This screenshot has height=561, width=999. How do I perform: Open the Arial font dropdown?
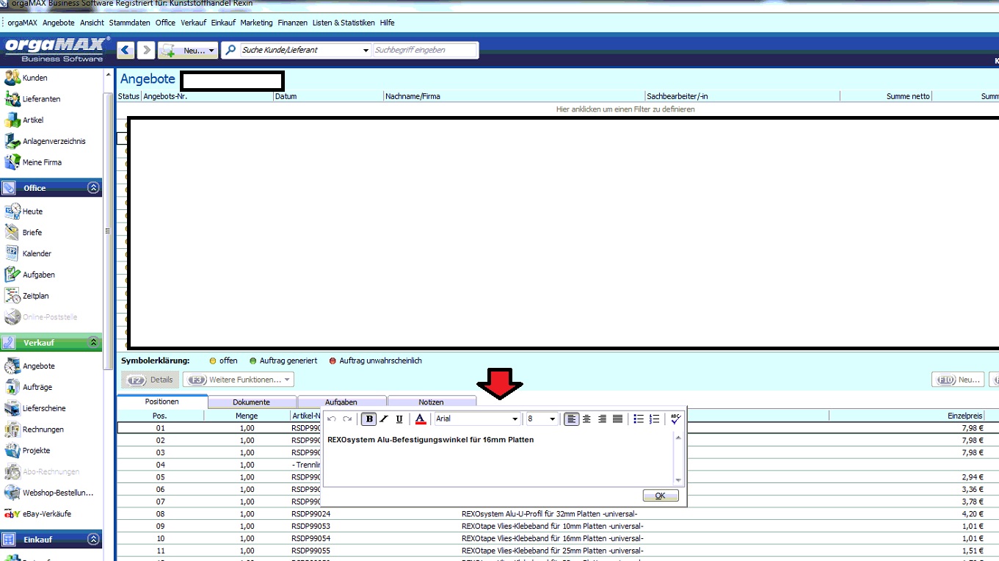(515, 419)
